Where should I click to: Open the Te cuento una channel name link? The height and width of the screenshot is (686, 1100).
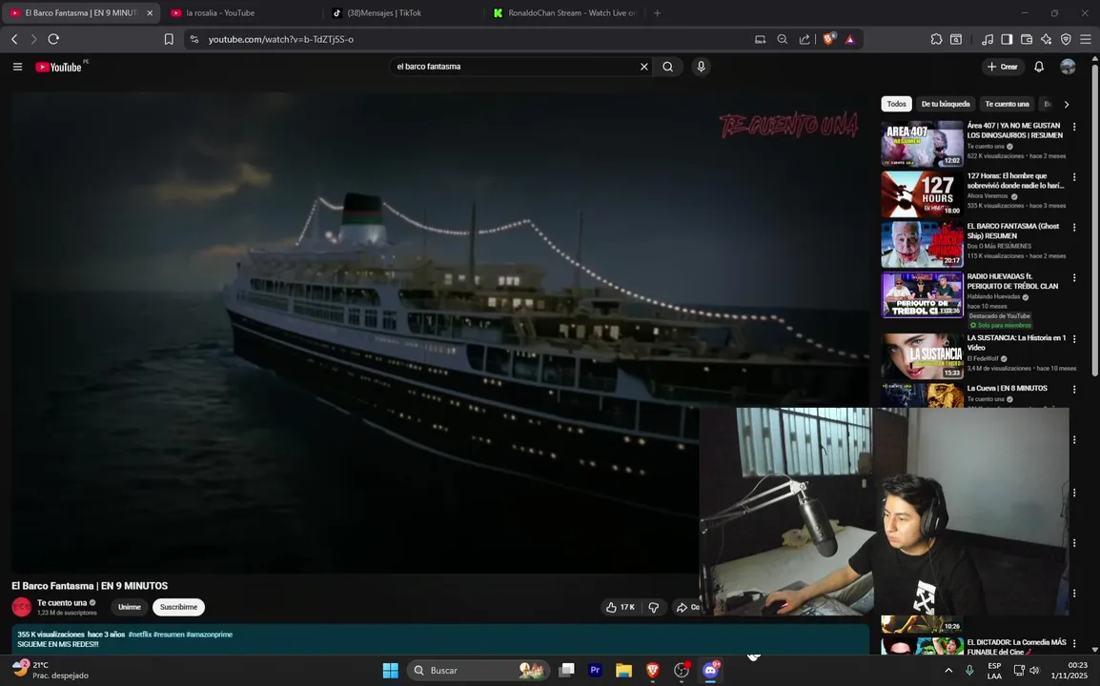(62, 602)
